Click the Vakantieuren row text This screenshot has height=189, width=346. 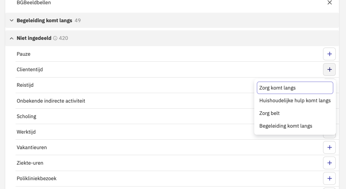[x=32, y=147]
